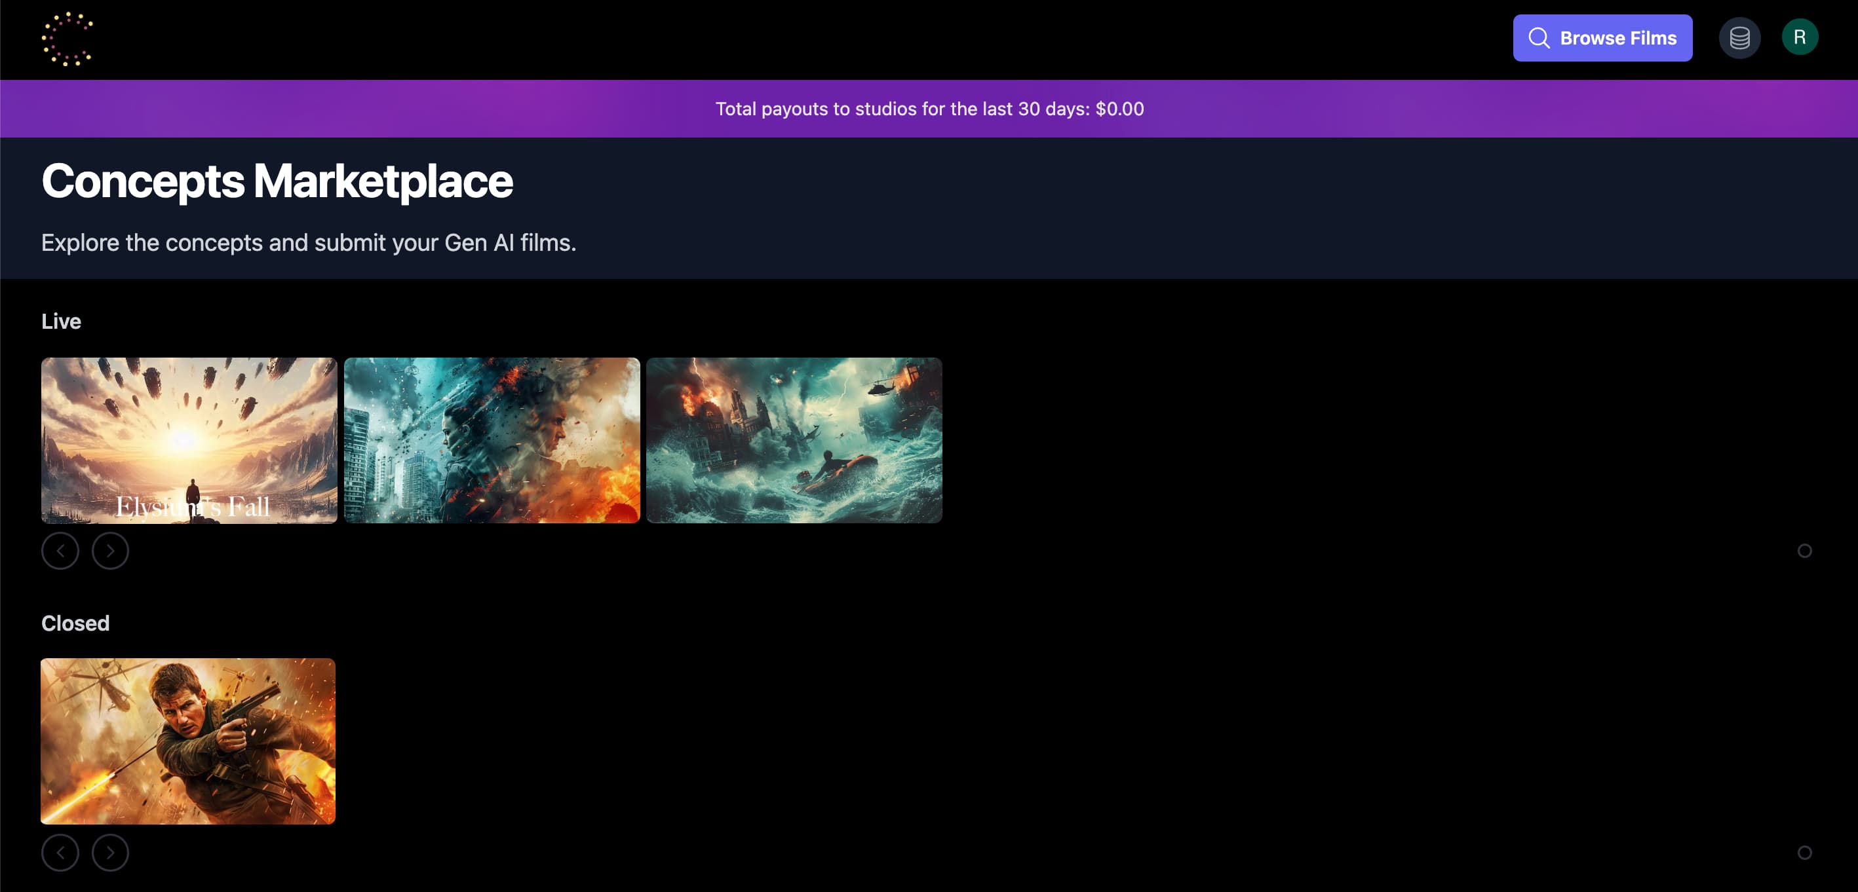Screen dimensions: 1858x892
Task: Click the left arrow under the Live carousel
Action: point(60,551)
